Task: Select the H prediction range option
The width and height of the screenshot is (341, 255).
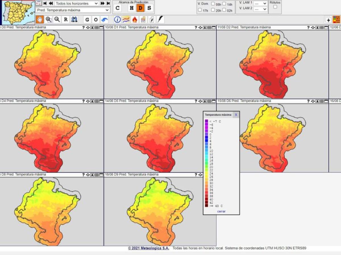Action: click(132, 8)
